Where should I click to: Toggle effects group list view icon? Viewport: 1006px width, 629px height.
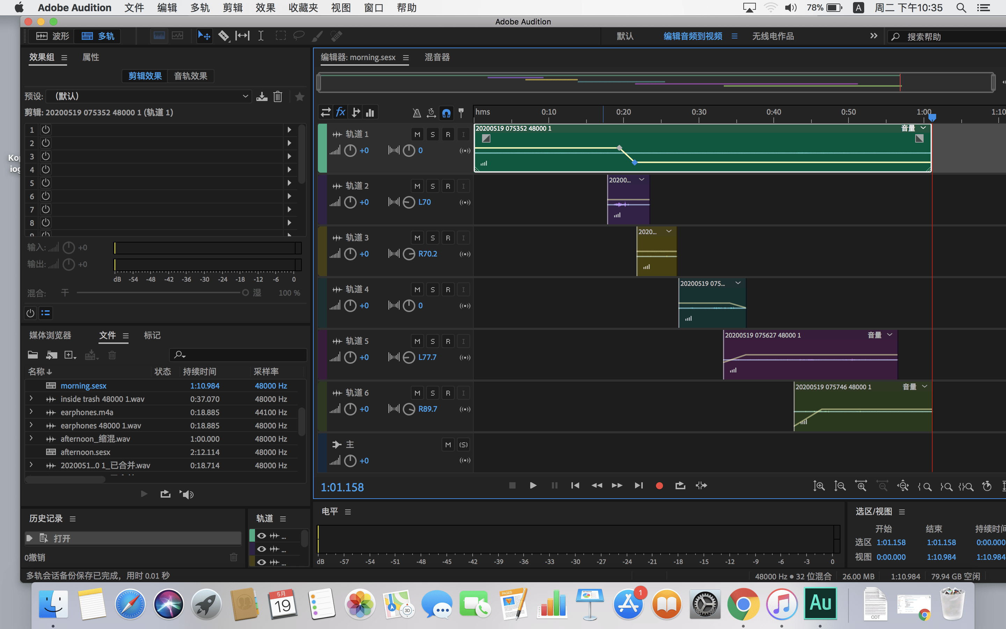tap(46, 313)
